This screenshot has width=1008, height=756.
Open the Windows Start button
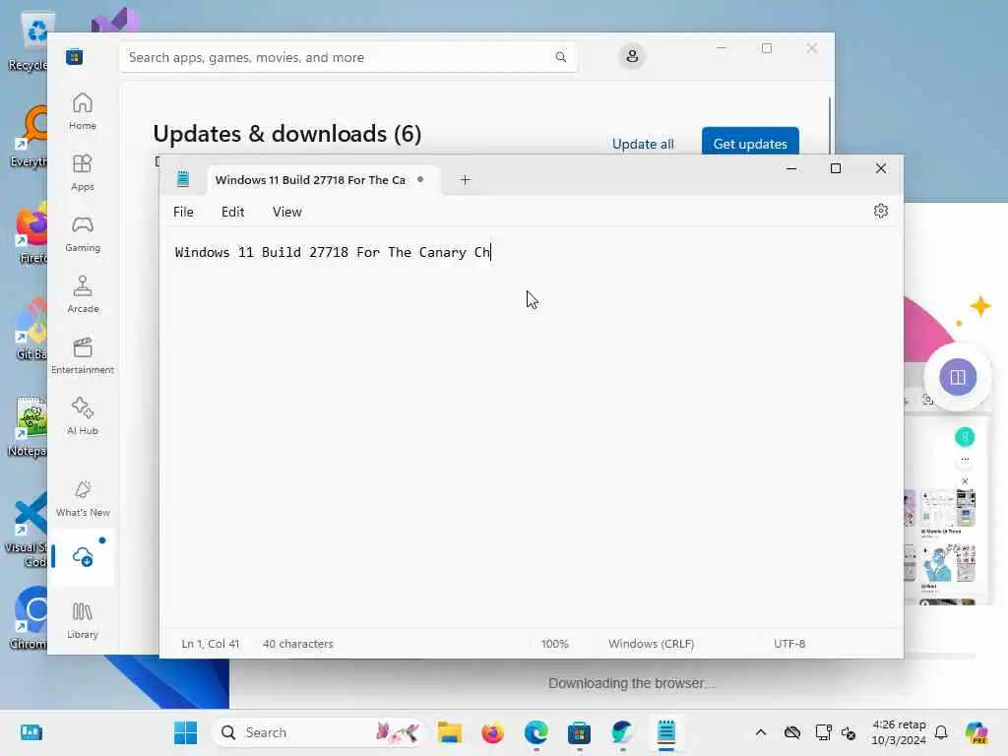coord(186,732)
